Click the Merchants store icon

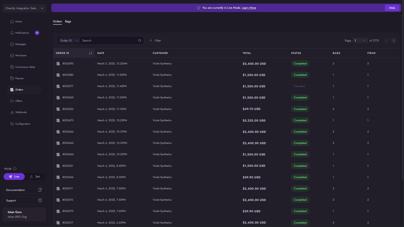[12, 56]
